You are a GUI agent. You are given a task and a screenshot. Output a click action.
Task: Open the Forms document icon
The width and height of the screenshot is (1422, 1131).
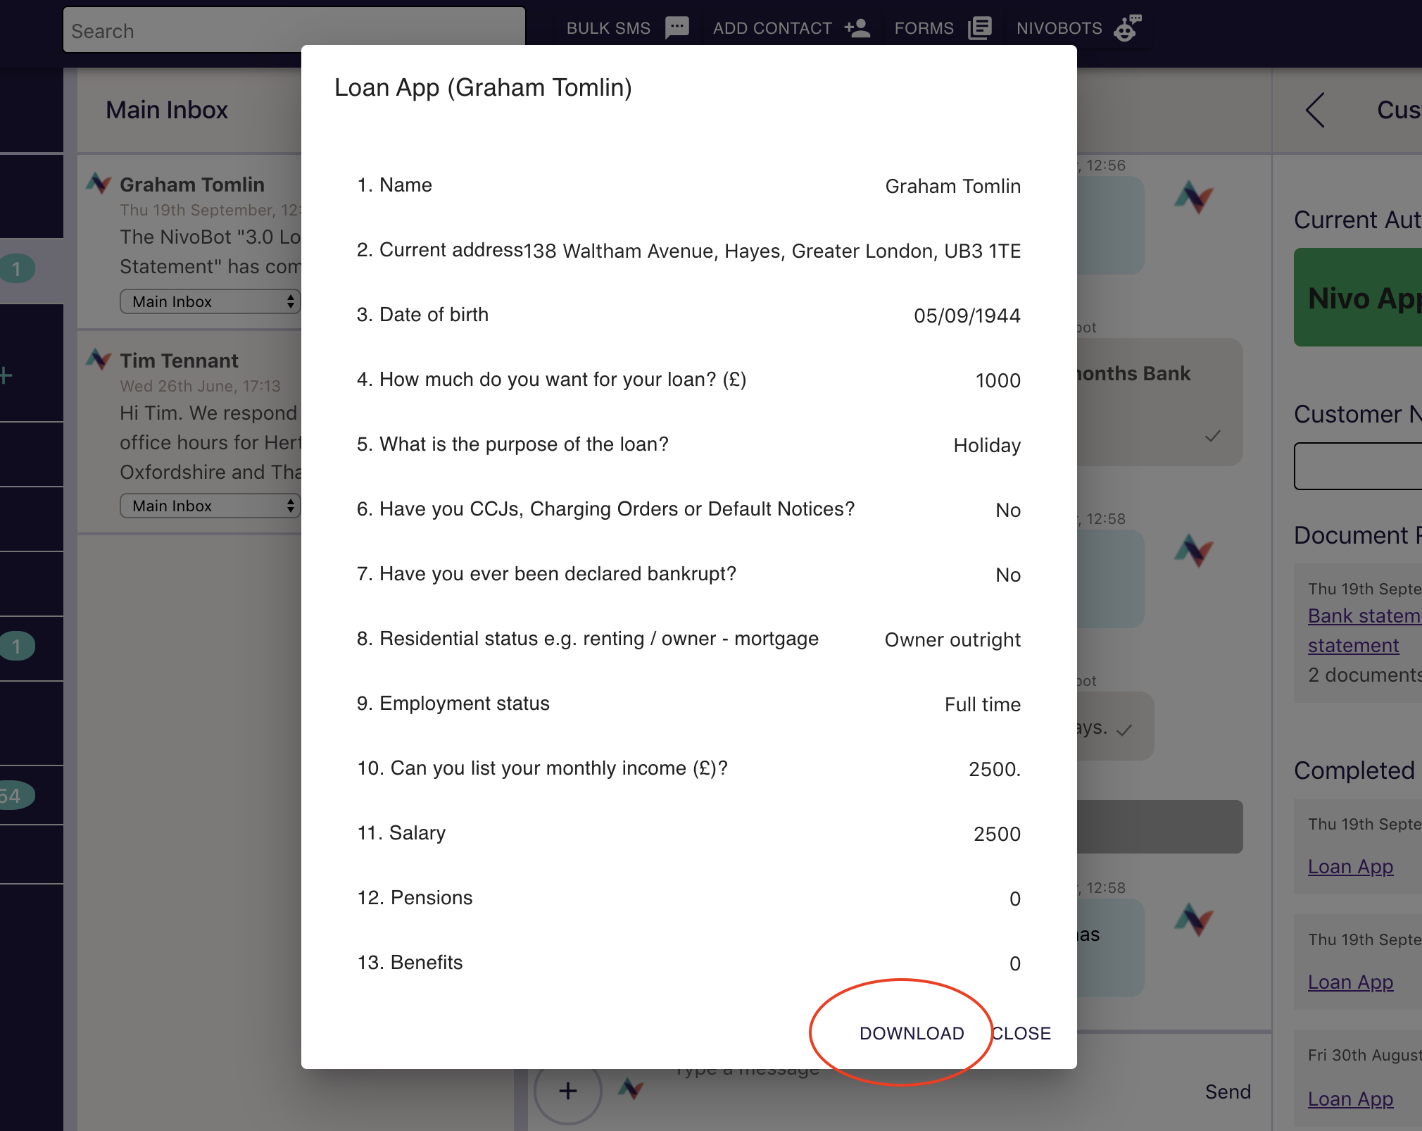click(979, 28)
